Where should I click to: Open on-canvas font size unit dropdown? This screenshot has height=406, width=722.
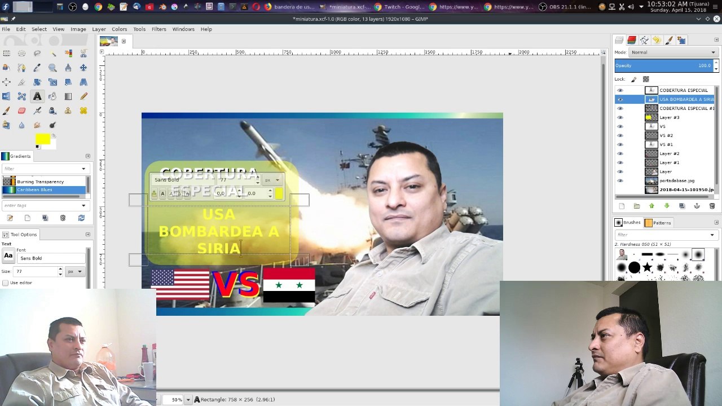[272, 180]
